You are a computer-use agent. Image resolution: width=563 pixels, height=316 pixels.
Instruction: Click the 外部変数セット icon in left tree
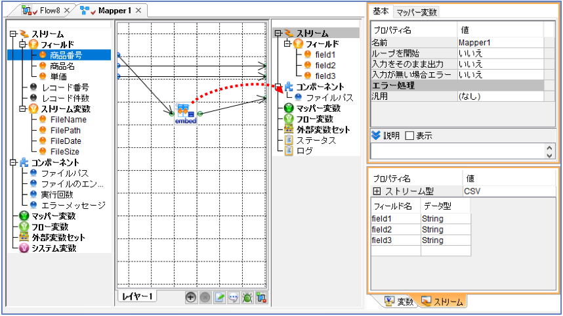pyautogui.click(x=24, y=237)
